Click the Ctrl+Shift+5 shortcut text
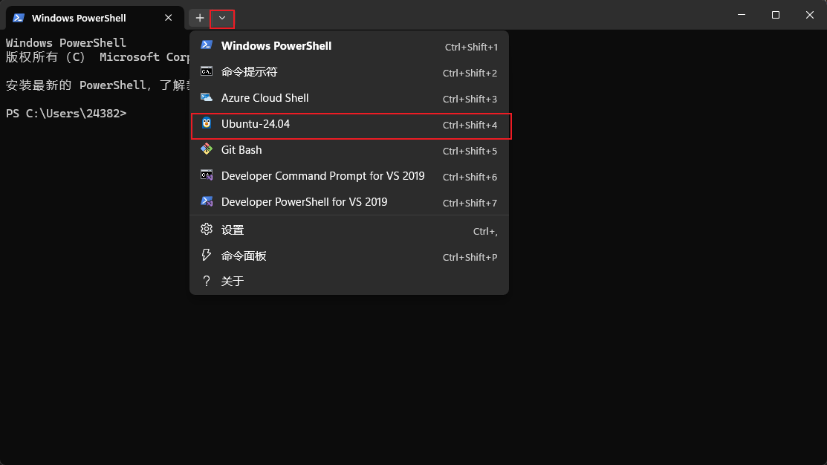827x465 pixels. click(x=470, y=151)
